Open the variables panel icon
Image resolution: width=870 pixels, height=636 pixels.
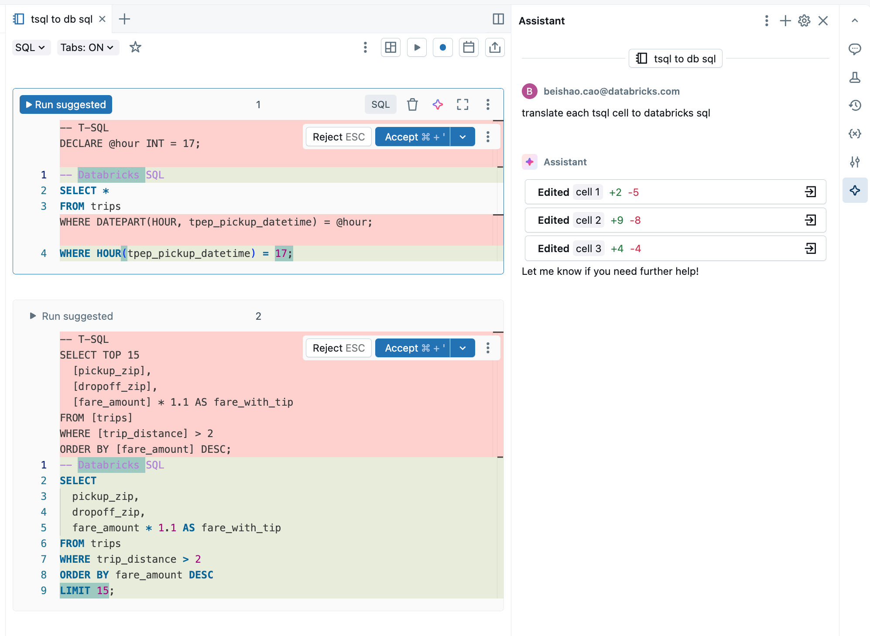855,133
